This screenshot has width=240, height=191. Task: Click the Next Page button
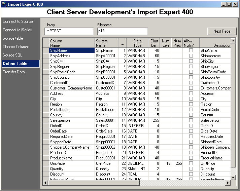tap(222, 31)
